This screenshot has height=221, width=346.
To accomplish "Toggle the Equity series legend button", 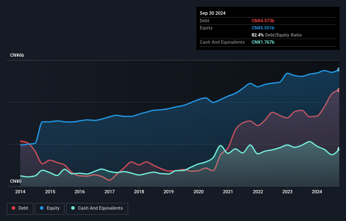I will [50, 208].
